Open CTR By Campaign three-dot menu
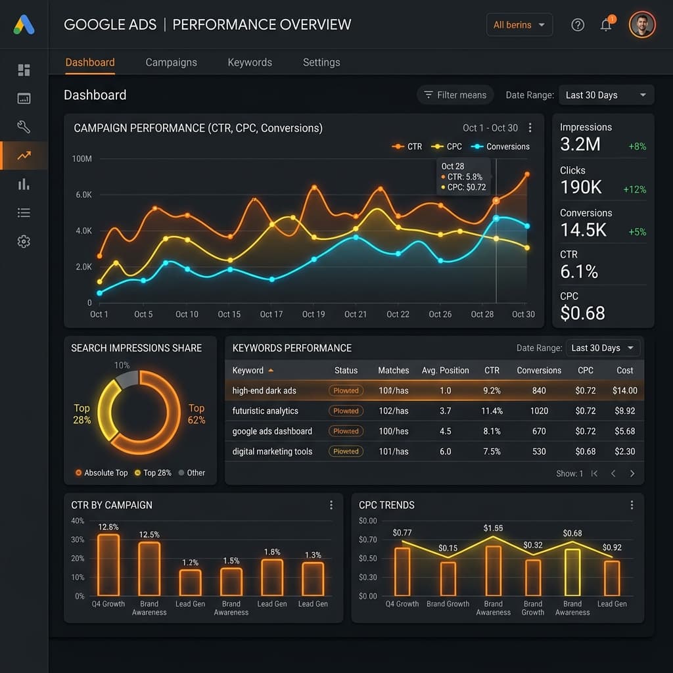The width and height of the screenshot is (673, 673). tap(331, 505)
